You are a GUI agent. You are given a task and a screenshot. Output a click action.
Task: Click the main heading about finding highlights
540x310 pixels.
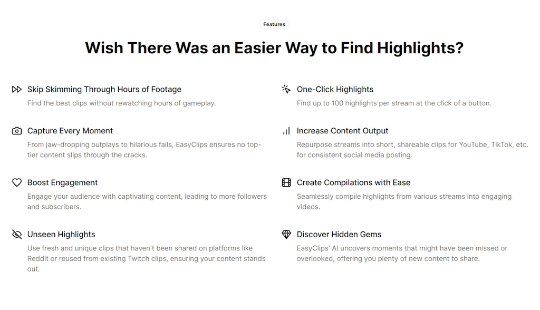[274, 48]
